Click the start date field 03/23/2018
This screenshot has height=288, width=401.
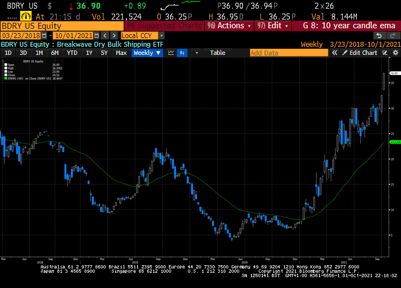point(21,35)
